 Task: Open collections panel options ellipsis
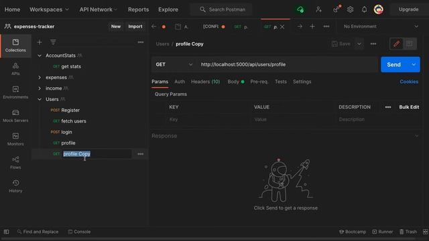(x=141, y=42)
